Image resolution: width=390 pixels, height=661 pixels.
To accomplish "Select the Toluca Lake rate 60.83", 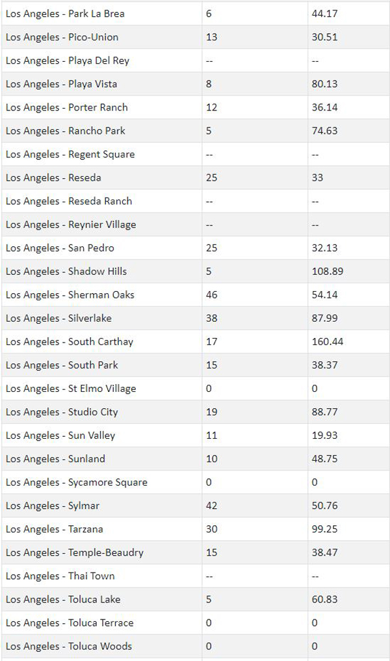I will (x=324, y=599).
